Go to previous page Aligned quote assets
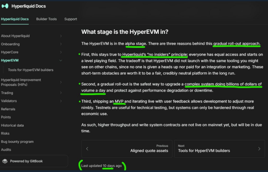This screenshot has width=268, height=172. click(x=127, y=149)
